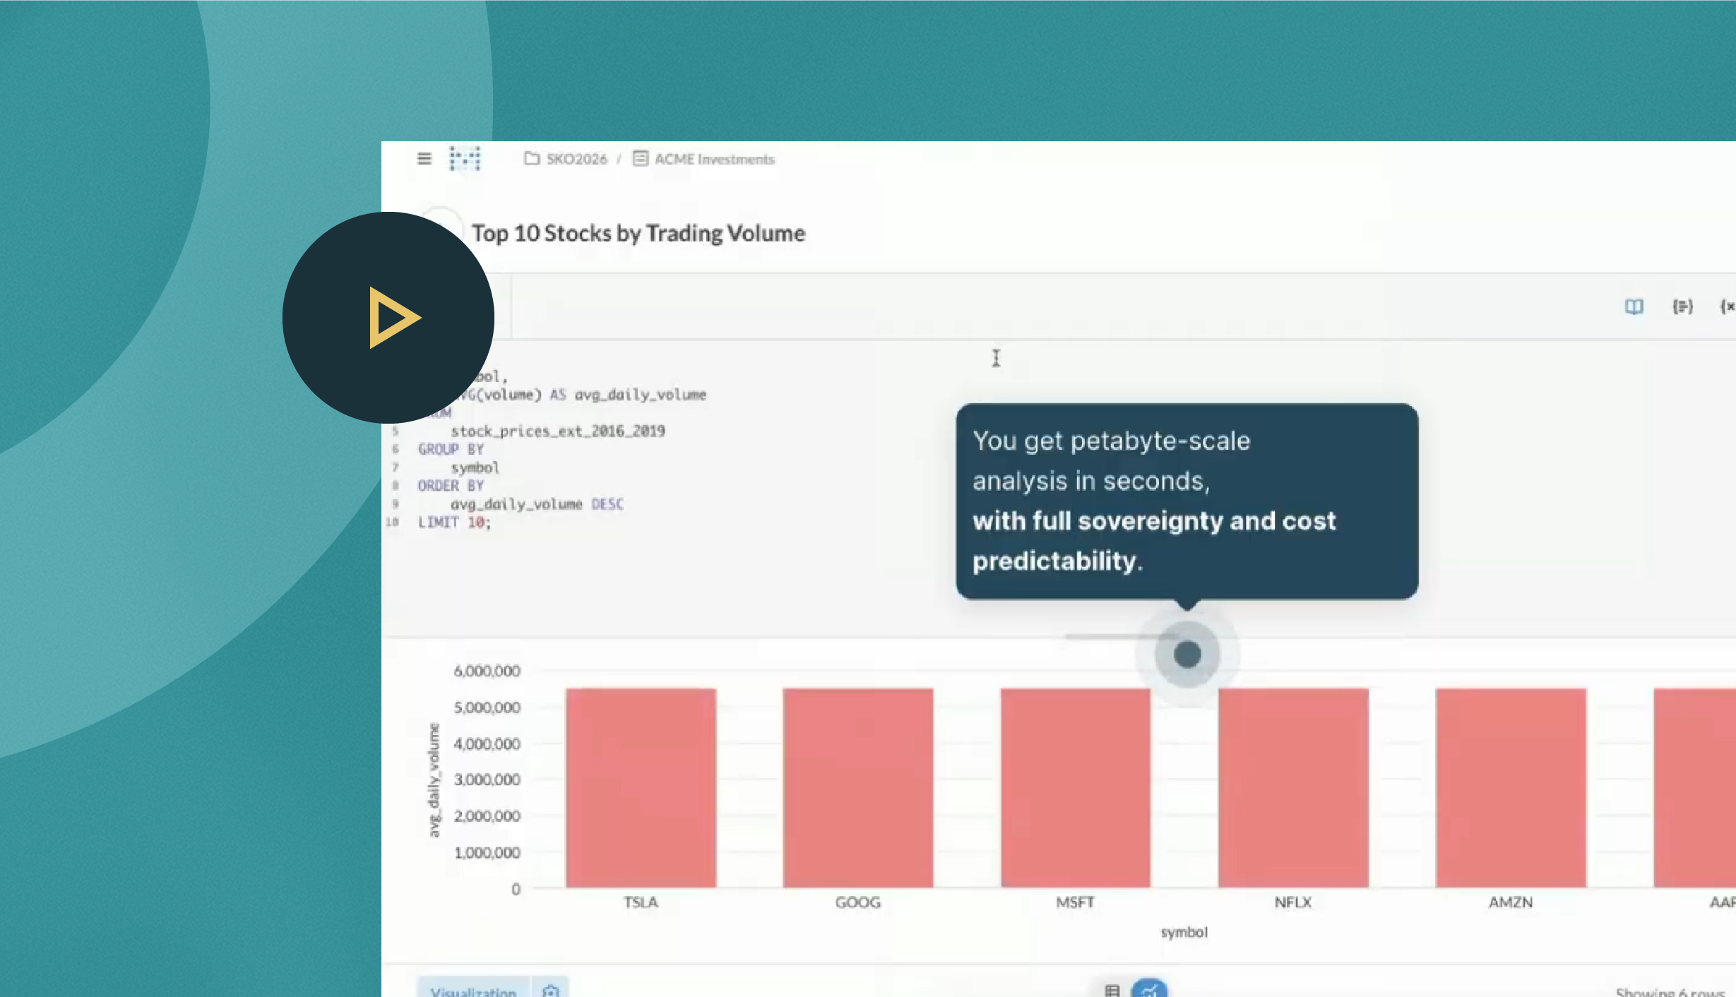Click the TSLA bar in chart
Image resolution: width=1736 pixels, height=997 pixels.
[641, 787]
